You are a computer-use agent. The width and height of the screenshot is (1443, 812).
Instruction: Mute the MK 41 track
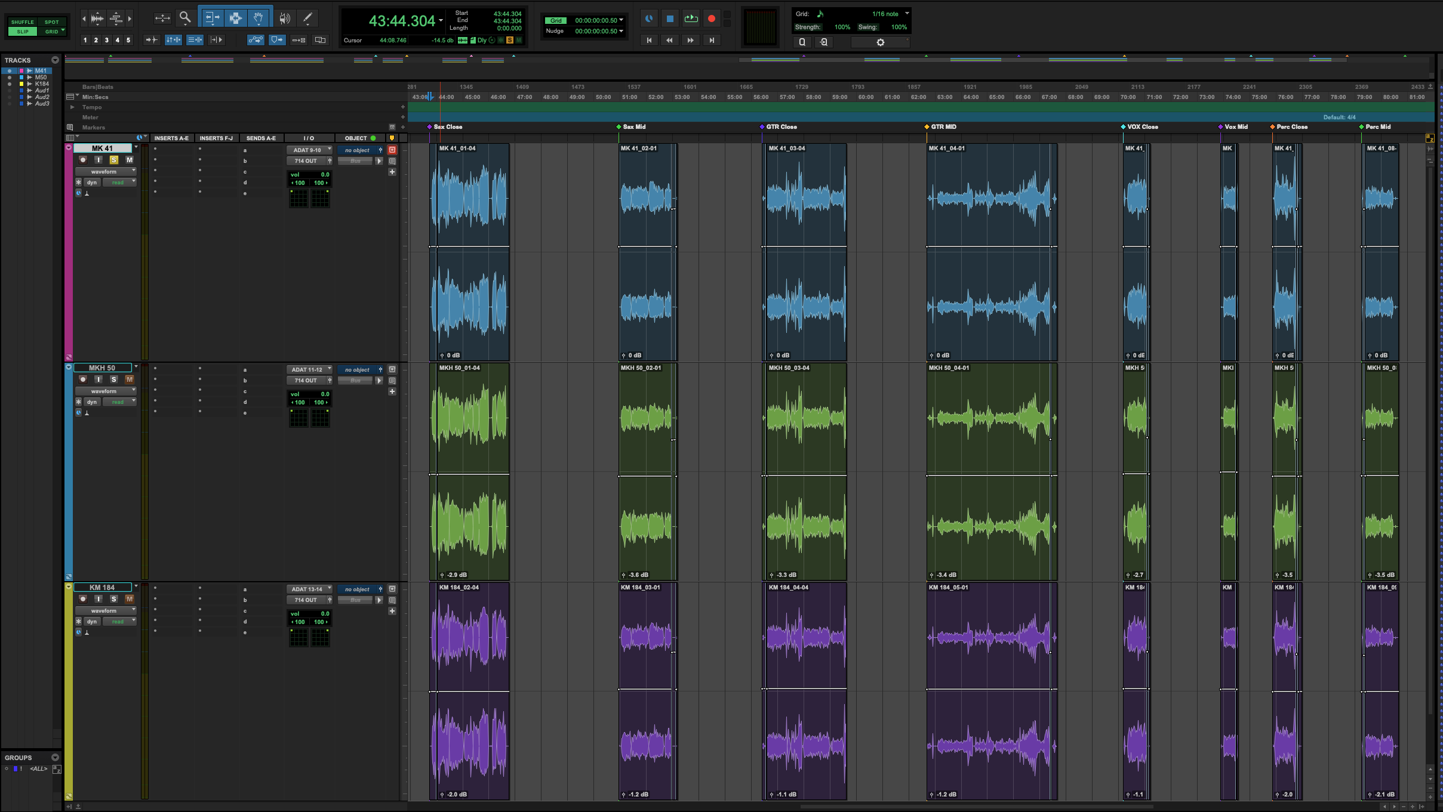point(129,160)
